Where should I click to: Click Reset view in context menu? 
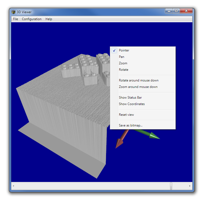point(126,115)
